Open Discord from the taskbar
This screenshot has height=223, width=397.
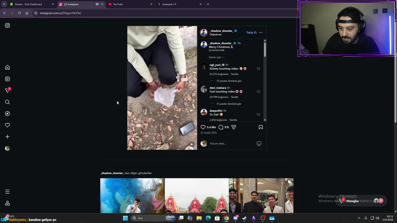(x=235, y=218)
